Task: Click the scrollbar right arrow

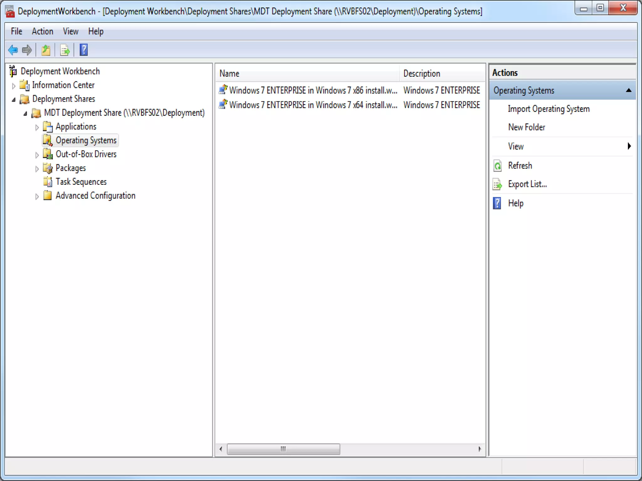Action: tap(480, 449)
